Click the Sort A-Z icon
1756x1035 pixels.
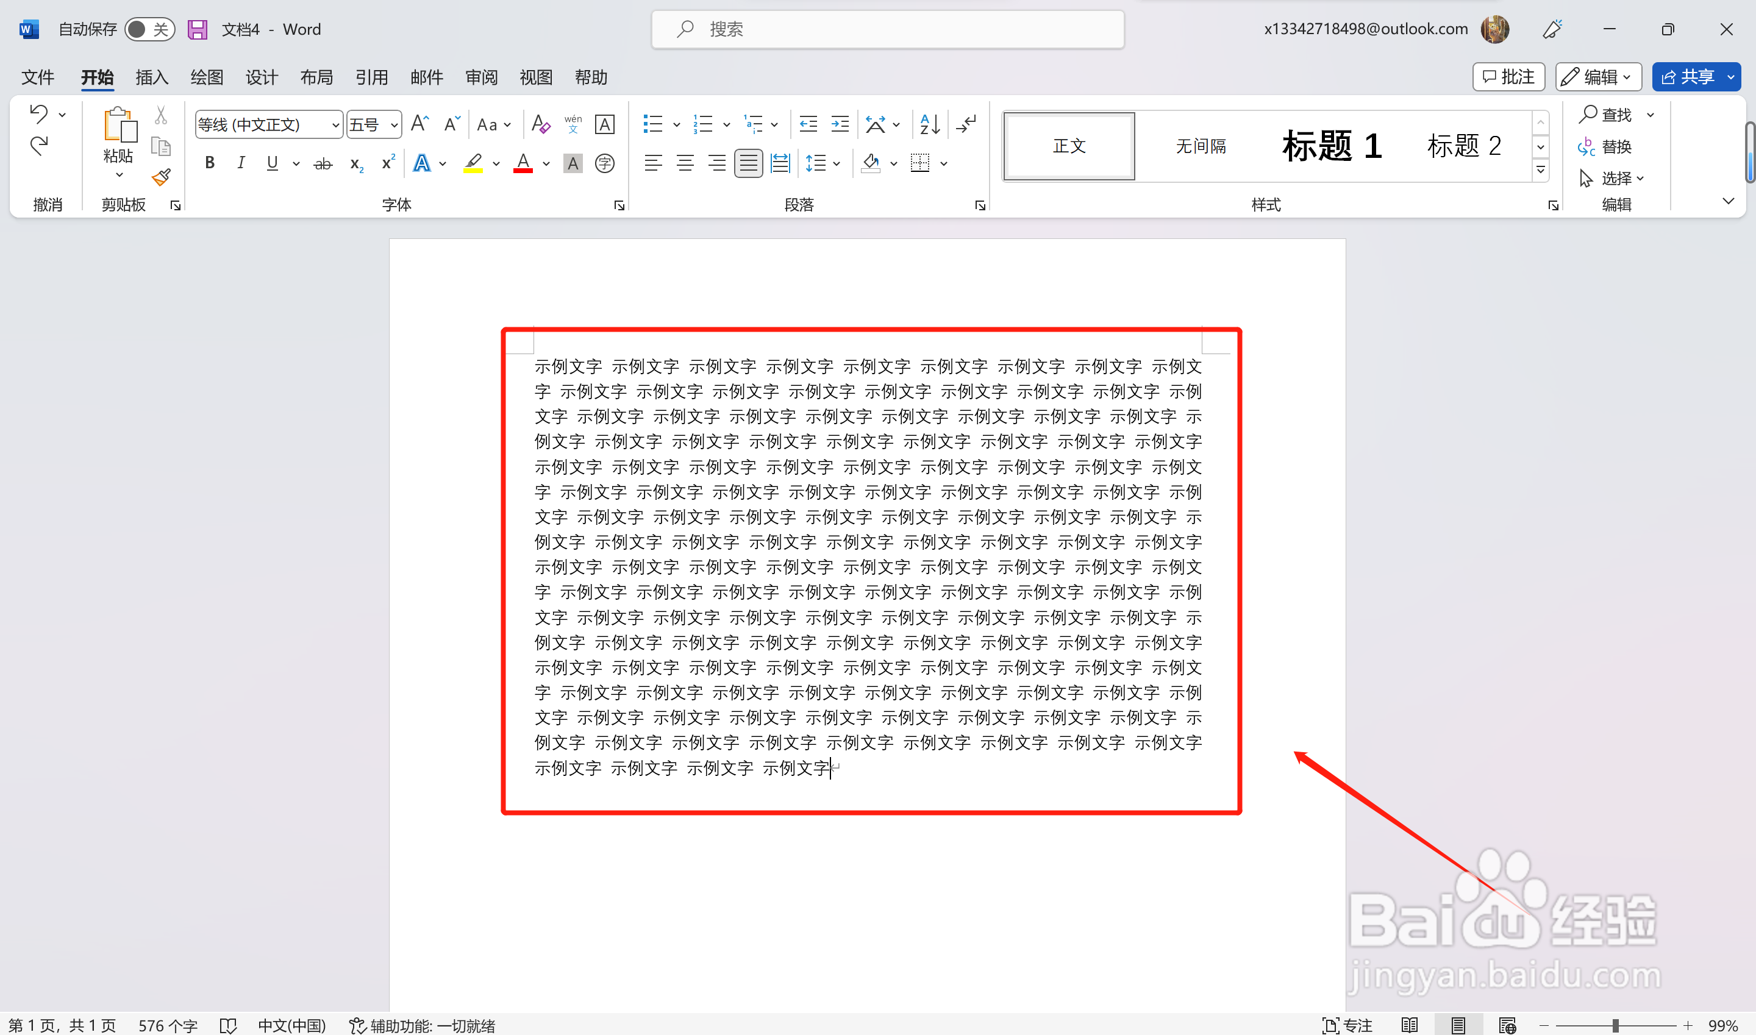[929, 124]
